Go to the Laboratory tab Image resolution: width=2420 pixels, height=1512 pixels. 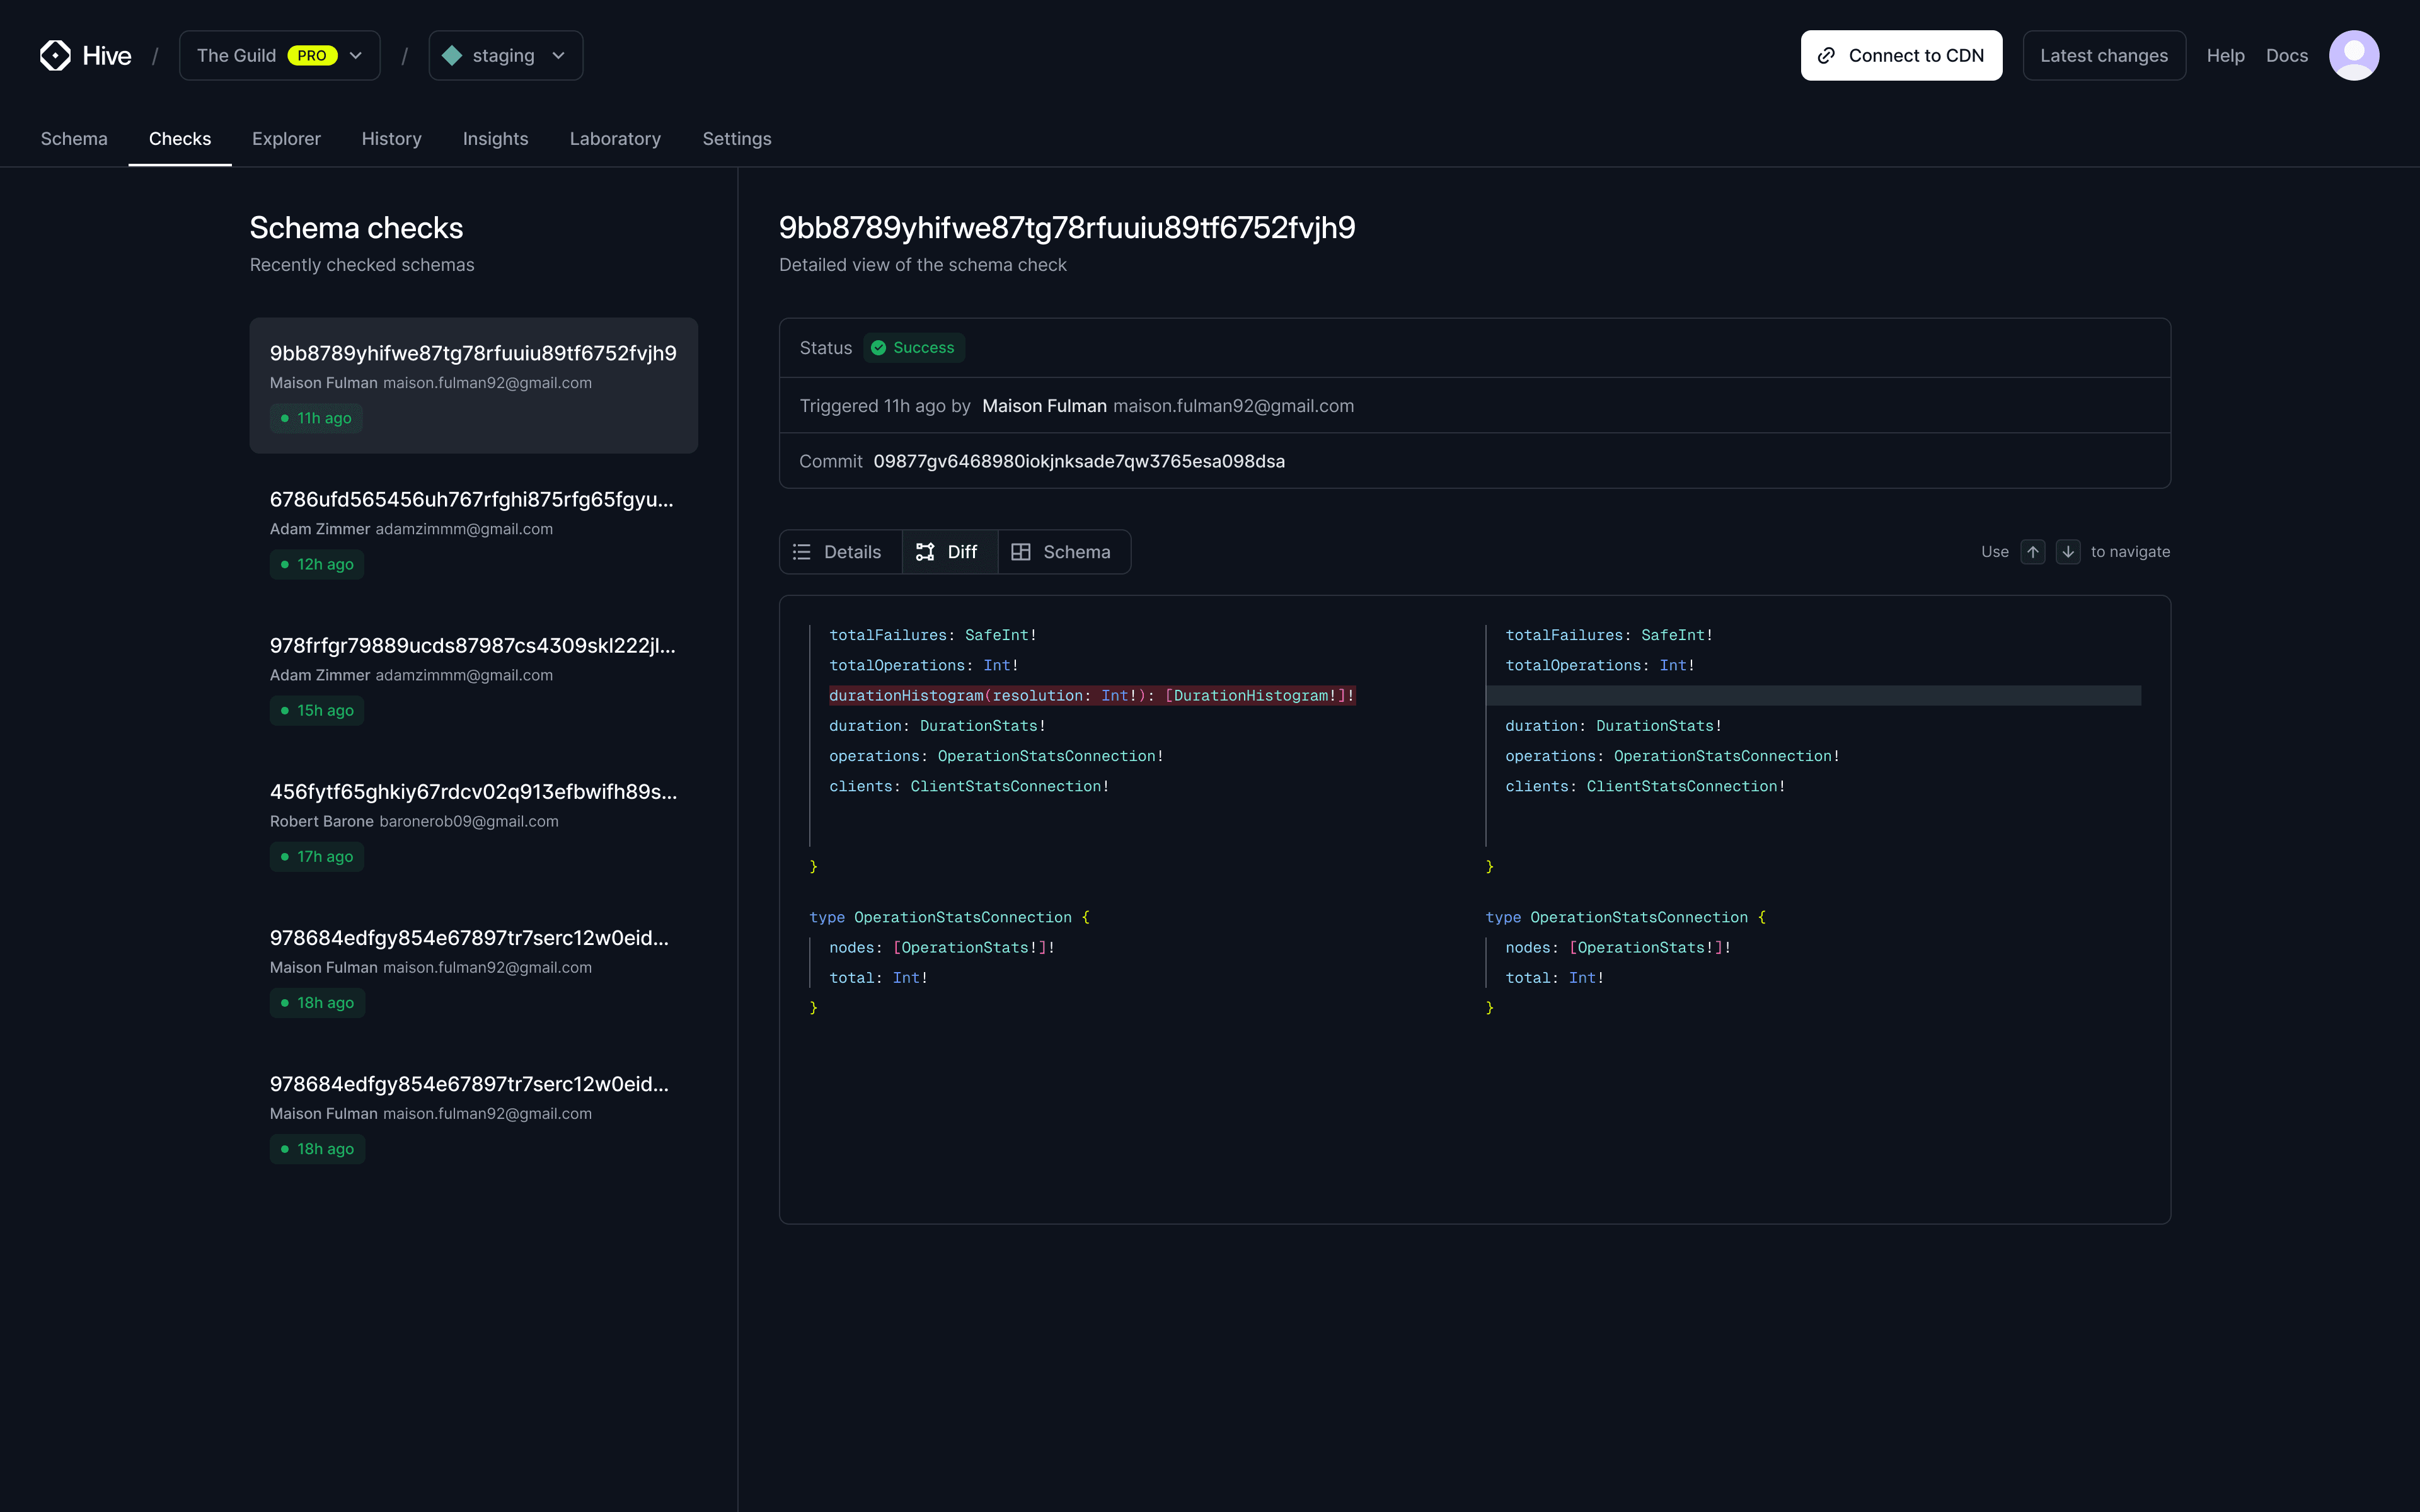(x=615, y=139)
